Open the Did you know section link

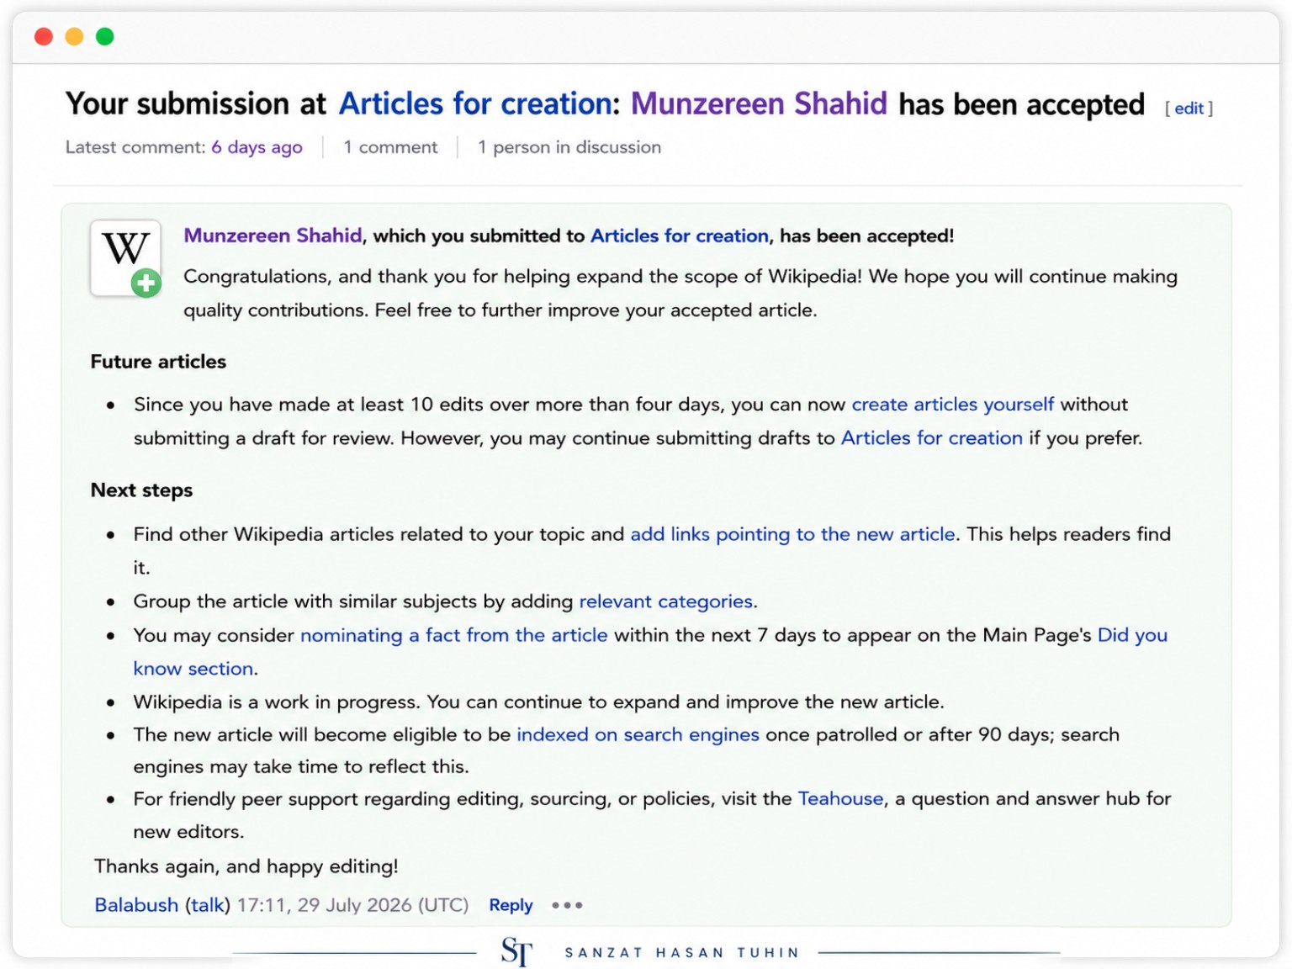coord(1132,635)
